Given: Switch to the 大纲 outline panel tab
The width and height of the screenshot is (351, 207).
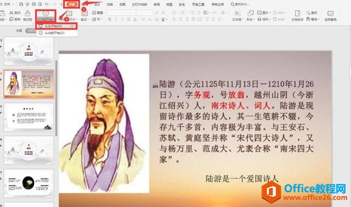Looking at the screenshot, I should [19, 31].
